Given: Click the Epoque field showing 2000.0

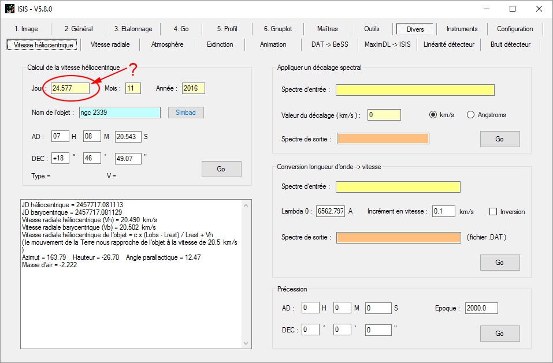Looking at the screenshot, I should 481,308.
